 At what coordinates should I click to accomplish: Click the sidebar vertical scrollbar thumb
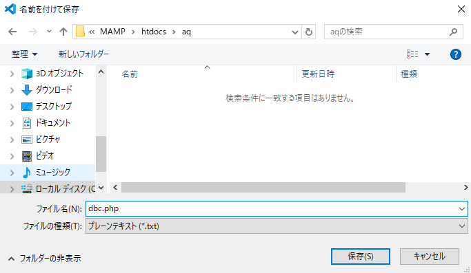[x=101, y=154]
